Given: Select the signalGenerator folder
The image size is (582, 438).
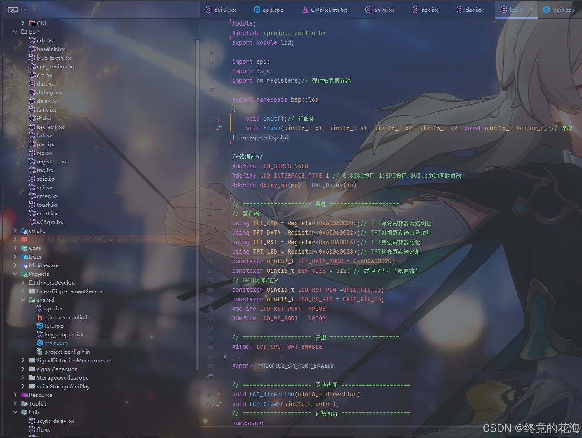Looking at the screenshot, I should [57, 369].
